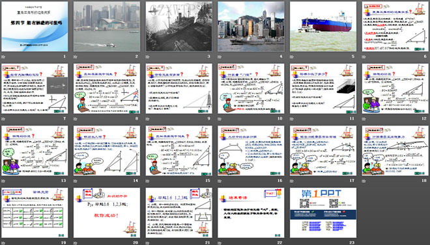
Task: Click the slide number label "23"
Action: (x=352, y=243)
